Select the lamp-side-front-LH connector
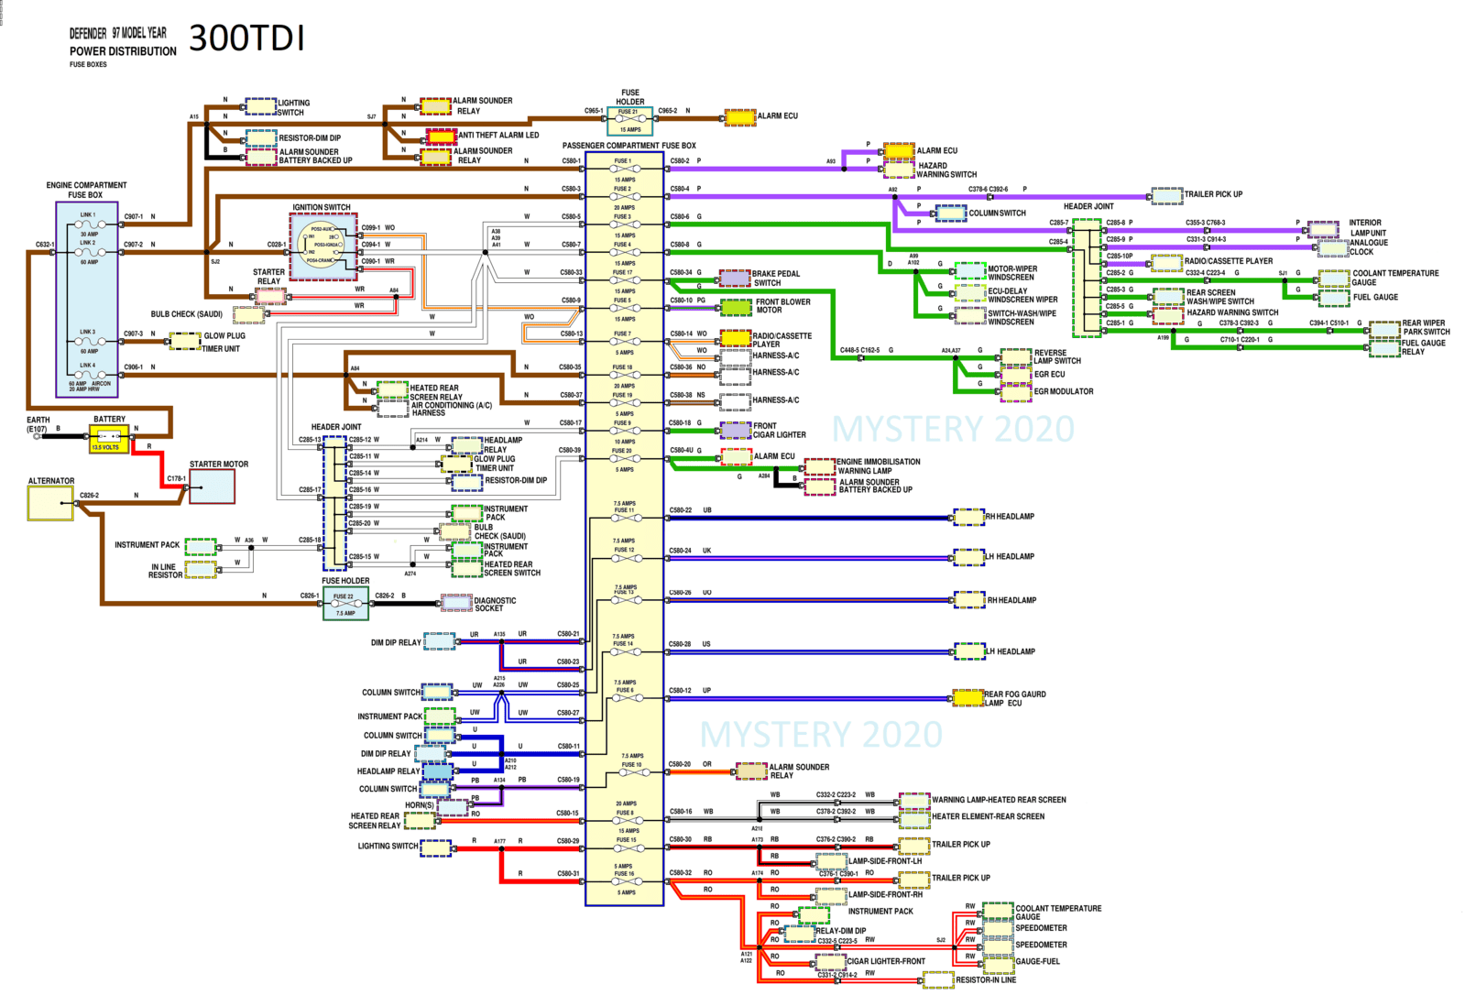The height and width of the screenshot is (1006, 1465). coord(832,862)
